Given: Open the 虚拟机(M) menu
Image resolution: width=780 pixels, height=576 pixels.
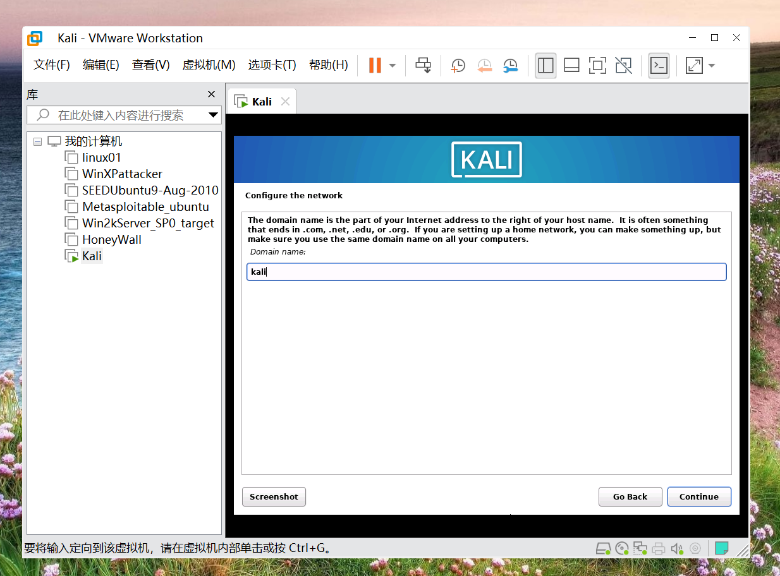Looking at the screenshot, I should 209,65.
